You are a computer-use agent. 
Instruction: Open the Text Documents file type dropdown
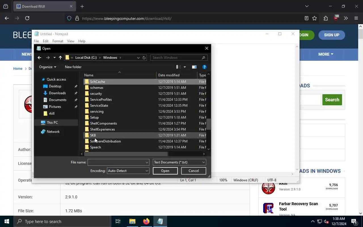click(179, 162)
